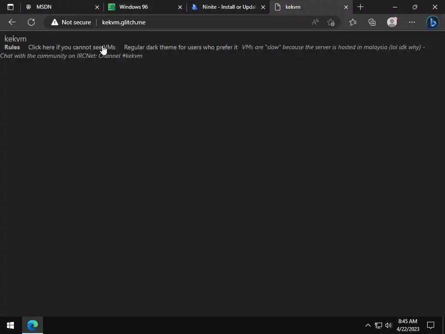This screenshot has width=445, height=334.
Task: Refresh the current page
Action: pyautogui.click(x=31, y=22)
